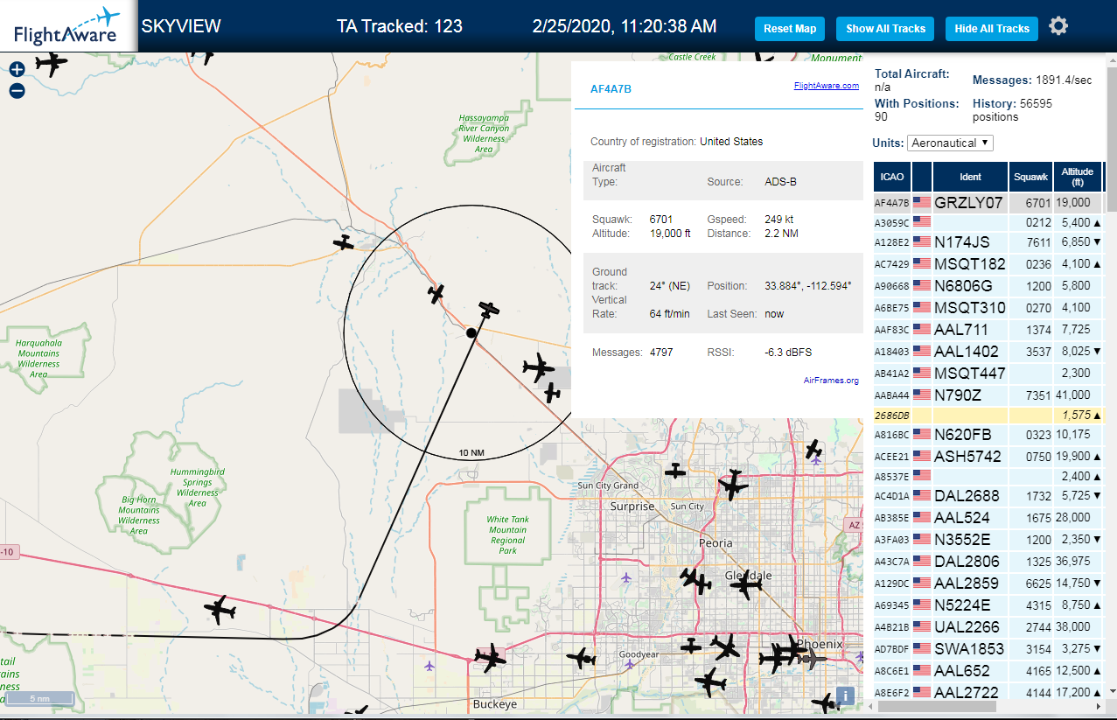This screenshot has width=1117, height=720.
Task: Sort table by Altitude column
Action: tap(1078, 177)
